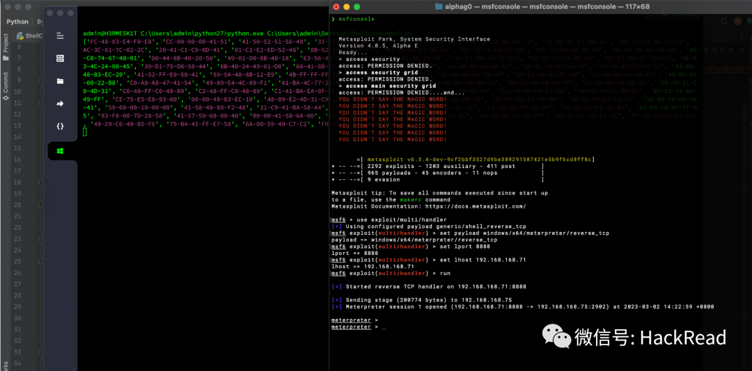Select the ShellC editor tab in PyCharm
752x371 pixels.
(29, 35)
